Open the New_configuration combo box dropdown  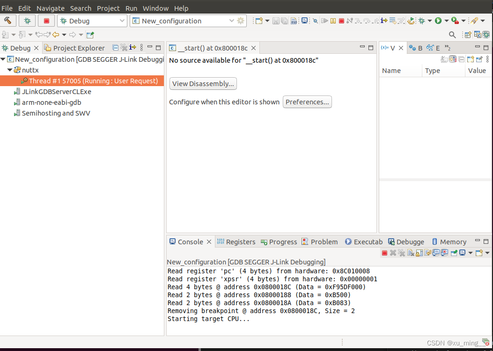pyautogui.click(x=232, y=21)
